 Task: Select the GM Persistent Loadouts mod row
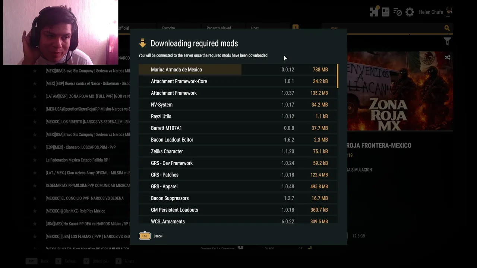[x=238, y=210]
